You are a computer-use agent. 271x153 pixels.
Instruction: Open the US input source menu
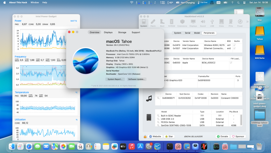tap(218, 2)
